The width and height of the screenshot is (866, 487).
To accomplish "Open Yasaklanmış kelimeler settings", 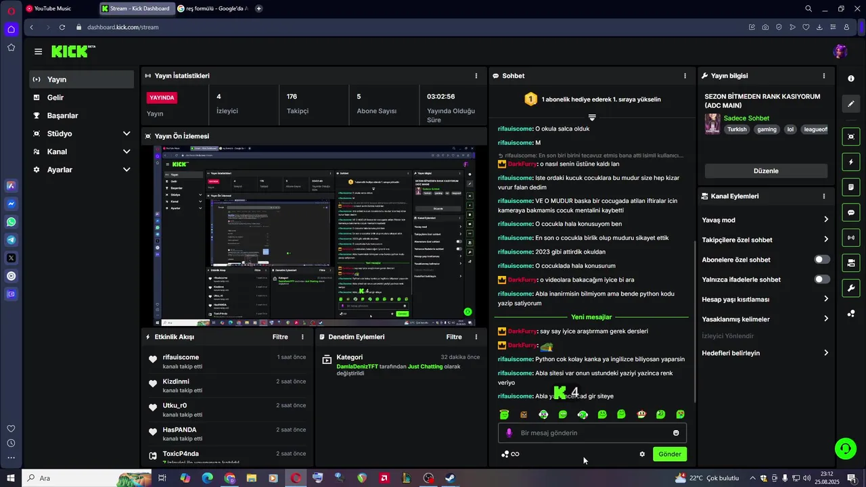I will click(x=765, y=319).
